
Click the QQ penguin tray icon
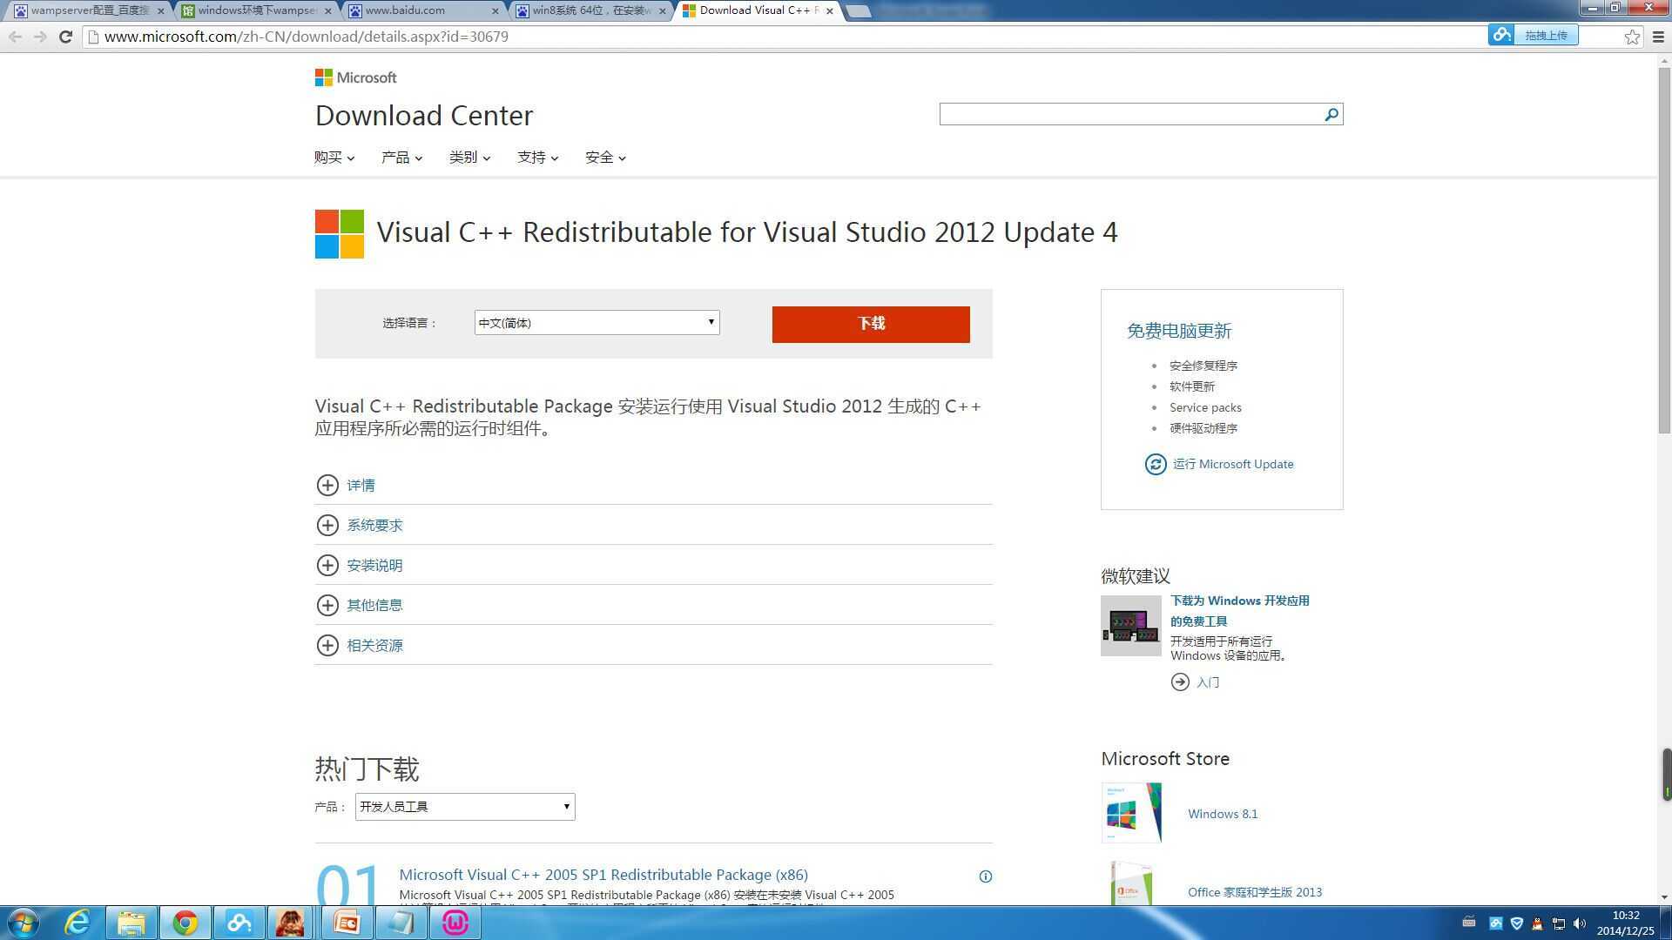1538,923
